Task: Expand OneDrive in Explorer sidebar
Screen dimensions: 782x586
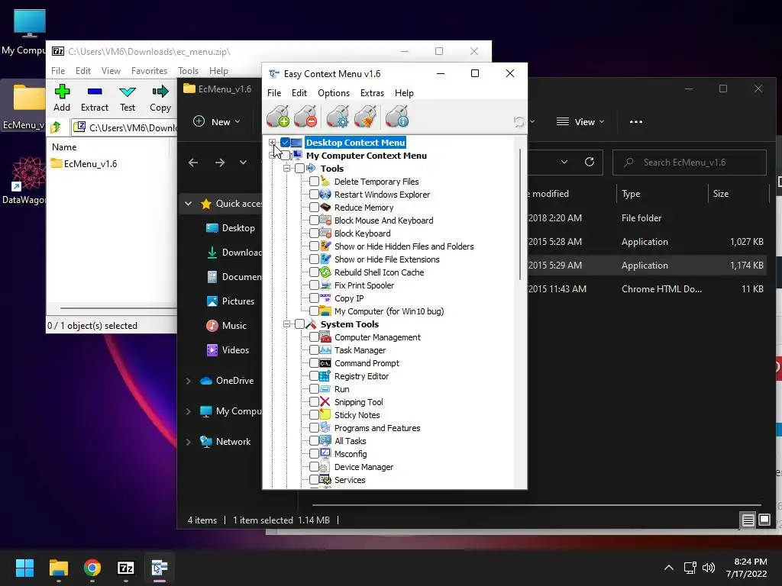Action: tap(188, 381)
